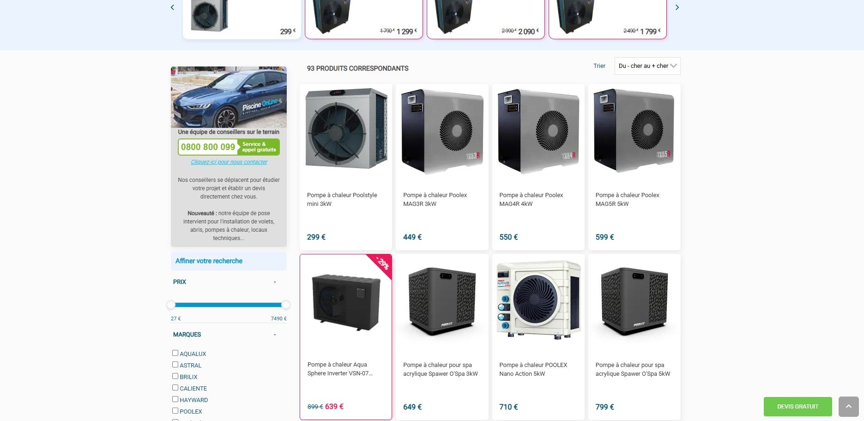Screen dimensions: 864x421
Task: Collapse the PRIX filter section
Action: tap(275, 282)
